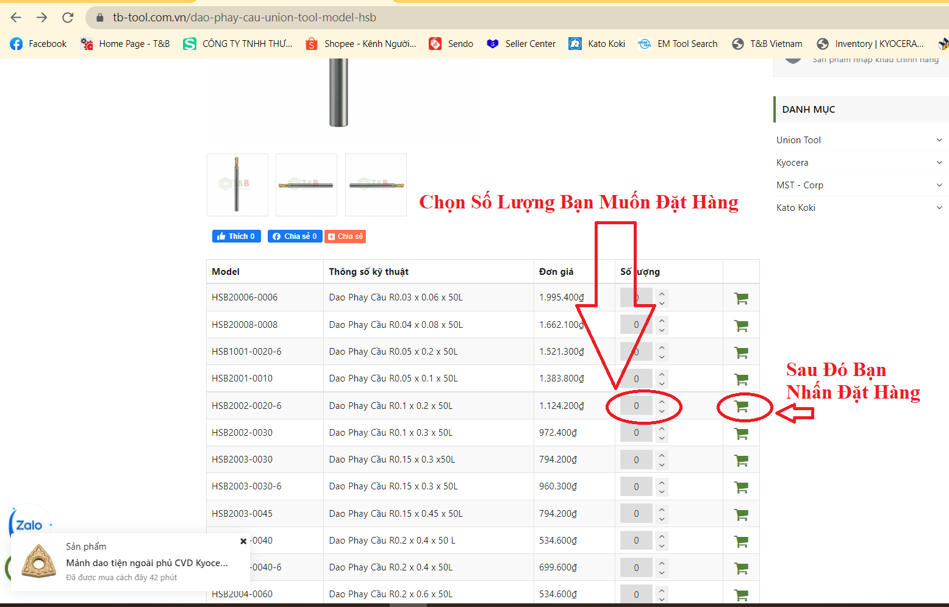Open MST - Corp category link
The width and height of the screenshot is (949, 607).
800,185
